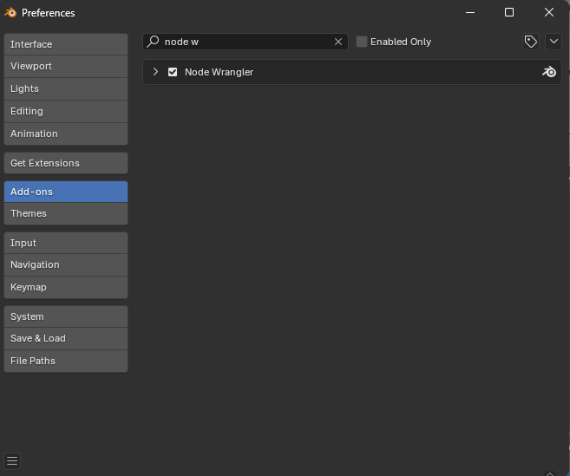Click the Node Wrangler add-on name

point(219,72)
